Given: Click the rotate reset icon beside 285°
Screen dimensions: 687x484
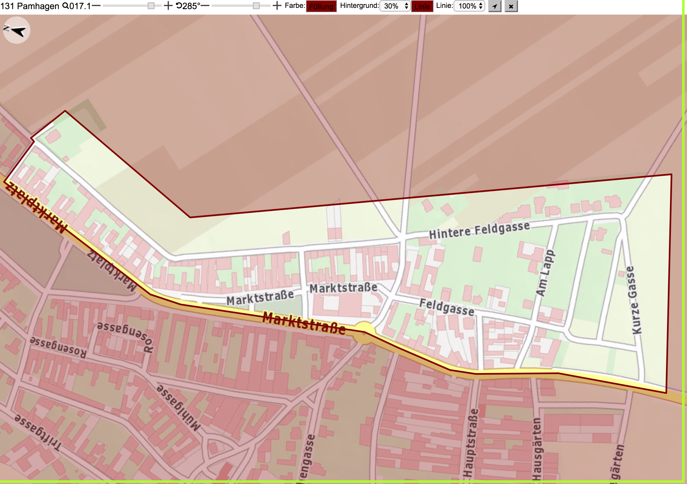Looking at the screenshot, I should click(x=179, y=5).
